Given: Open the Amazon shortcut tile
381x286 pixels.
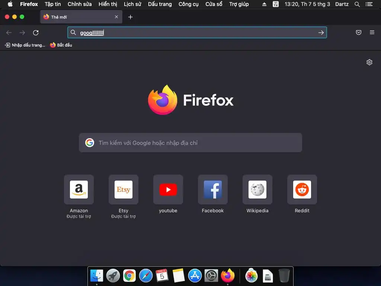Looking at the screenshot, I should [x=79, y=190].
